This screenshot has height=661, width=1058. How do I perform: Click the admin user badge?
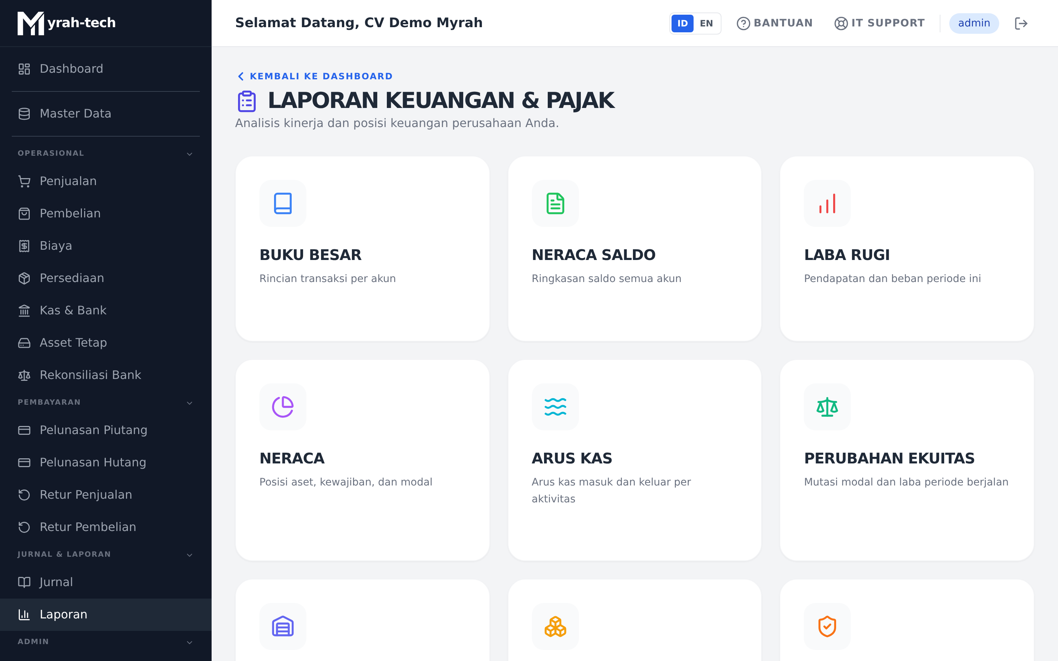pos(974,23)
